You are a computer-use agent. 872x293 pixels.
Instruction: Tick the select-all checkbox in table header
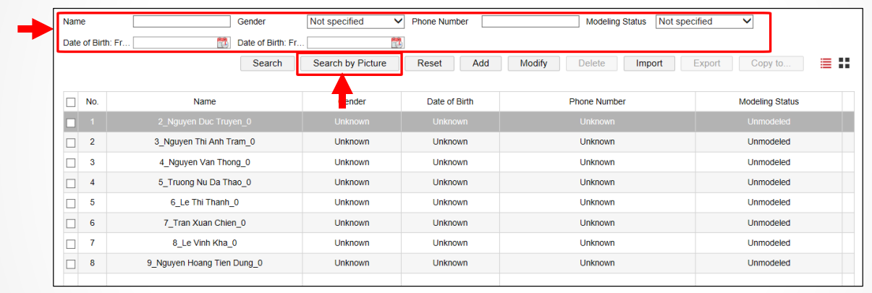tap(71, 102)
